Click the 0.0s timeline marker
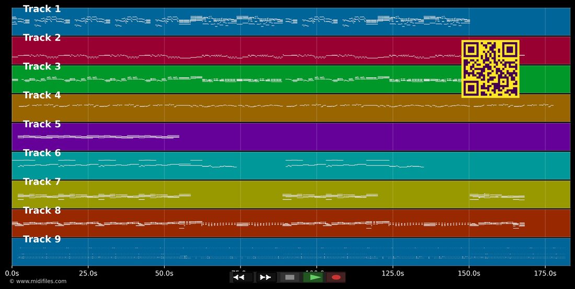Viewport: 575px width, 289px height. [12, 273]
